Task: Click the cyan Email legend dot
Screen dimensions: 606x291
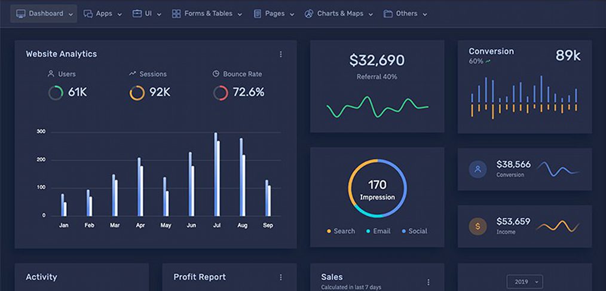Action: click(368, 231)
